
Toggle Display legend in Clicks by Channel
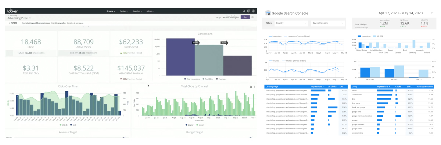[x=189, y=125]
